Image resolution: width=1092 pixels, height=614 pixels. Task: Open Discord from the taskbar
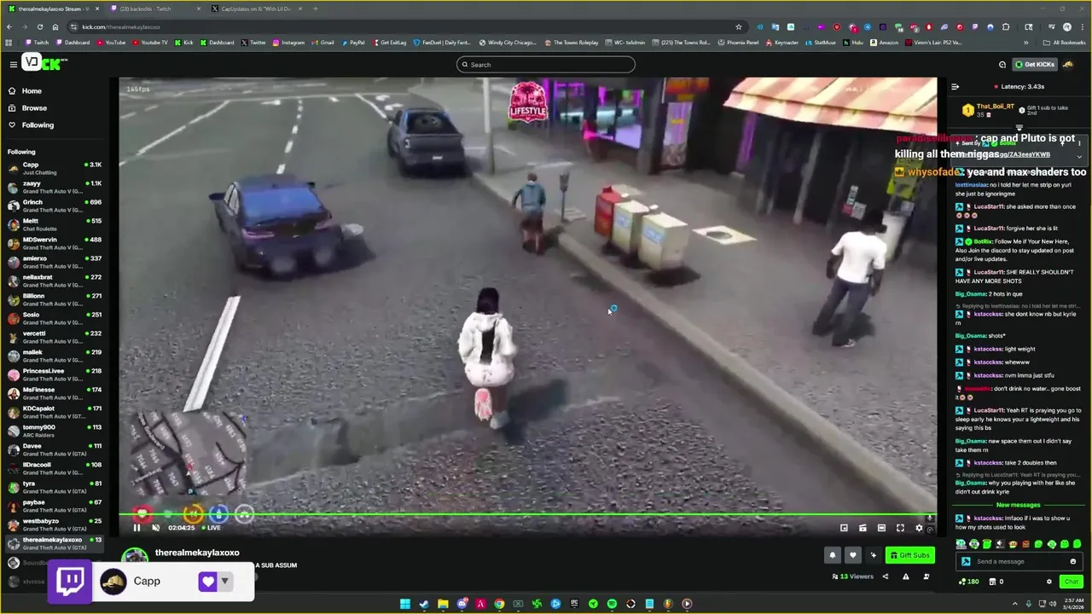click(462, 604)
